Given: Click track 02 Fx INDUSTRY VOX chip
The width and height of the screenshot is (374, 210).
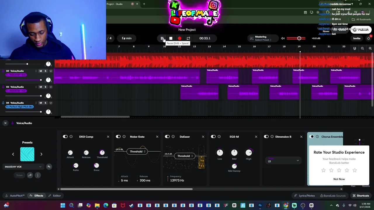Looking at the screenshot, I should tap(16, 75).
